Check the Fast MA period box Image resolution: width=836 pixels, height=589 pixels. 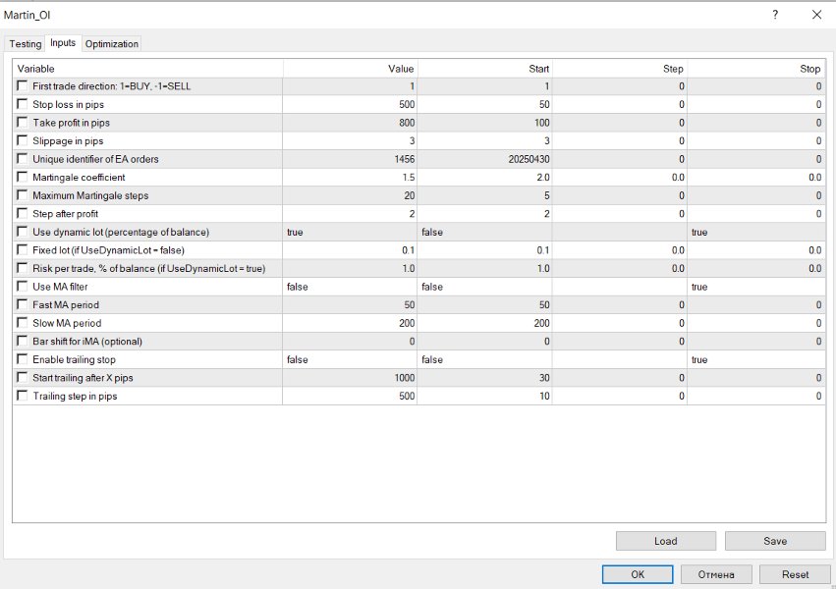click(22, 304)
